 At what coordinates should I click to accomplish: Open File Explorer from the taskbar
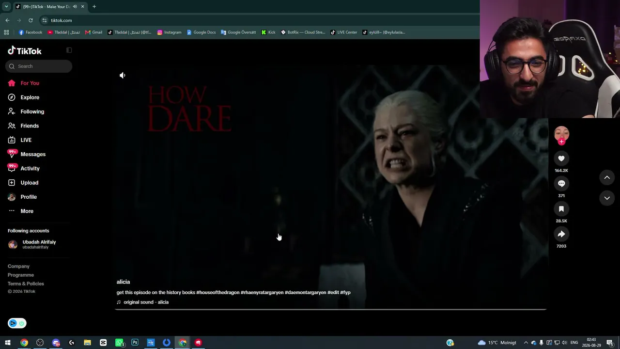pyautogui.click(x=87, y=343)
